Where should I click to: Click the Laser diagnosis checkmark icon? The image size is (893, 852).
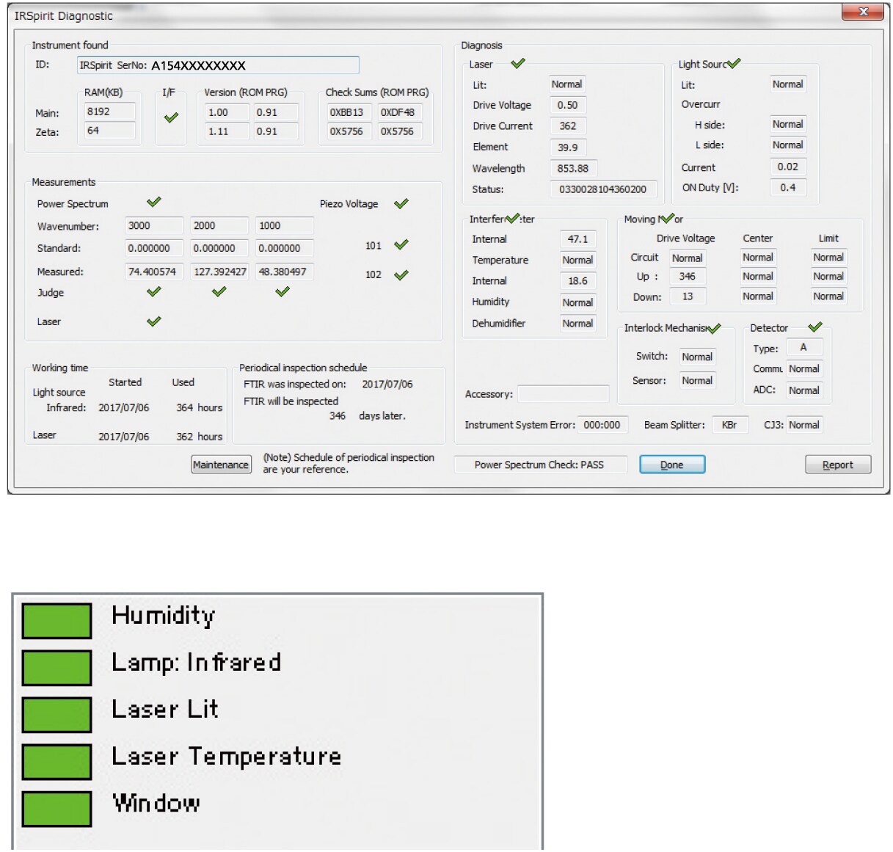[x=518, y=64]
